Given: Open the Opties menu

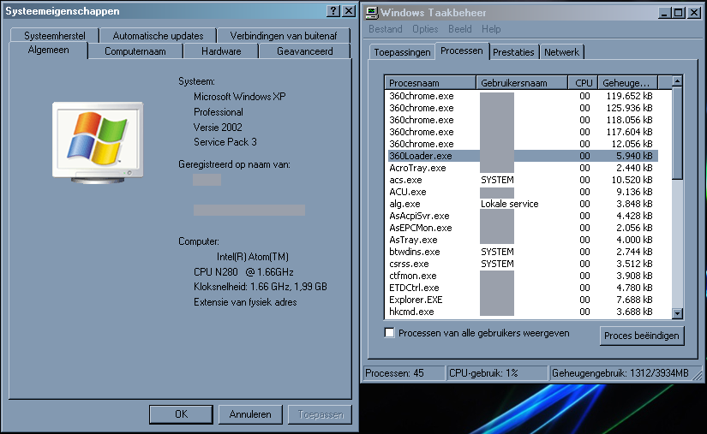Looking at the screenshot, I should [x=425, y=29].
